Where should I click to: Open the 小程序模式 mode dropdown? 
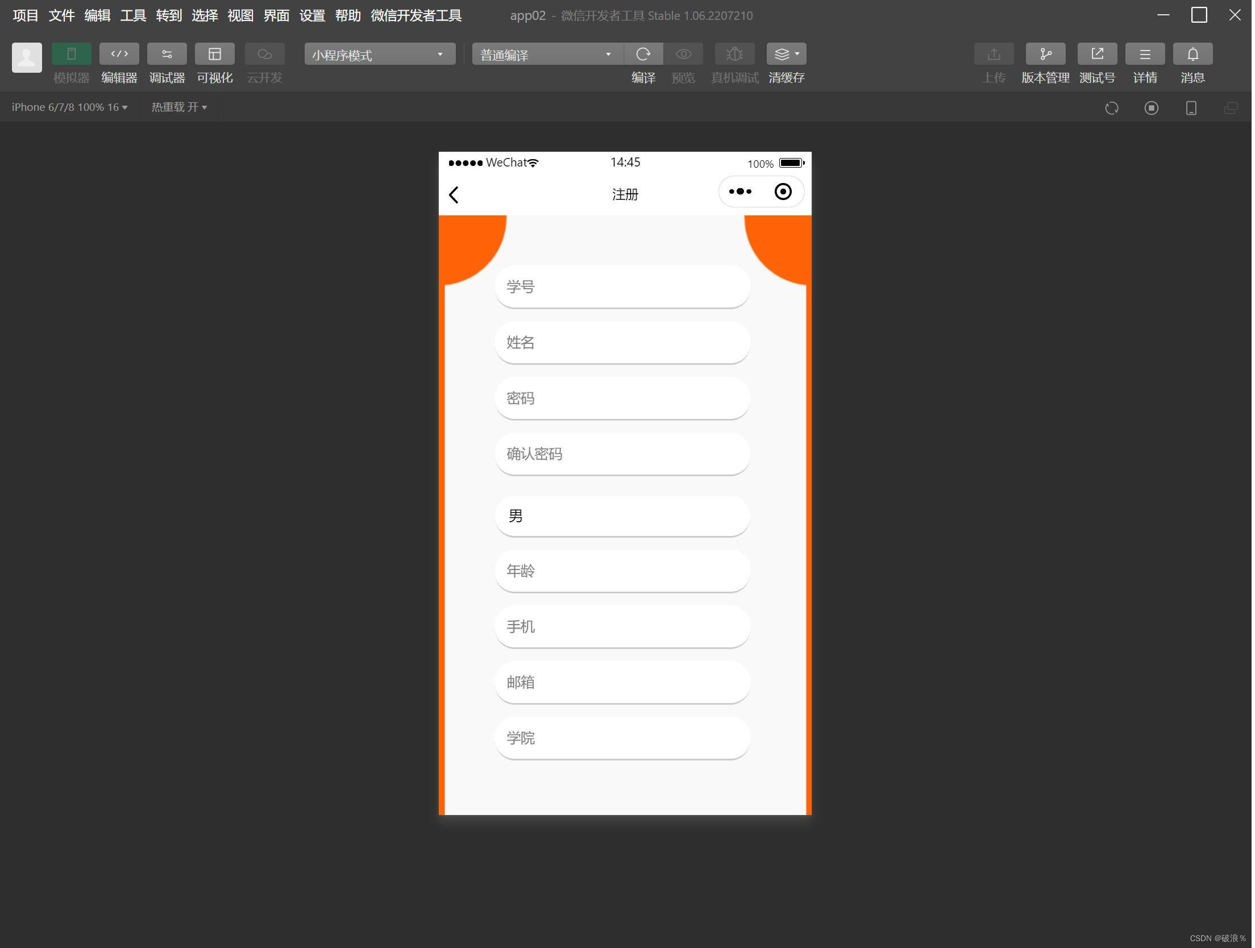coord(380,54)
